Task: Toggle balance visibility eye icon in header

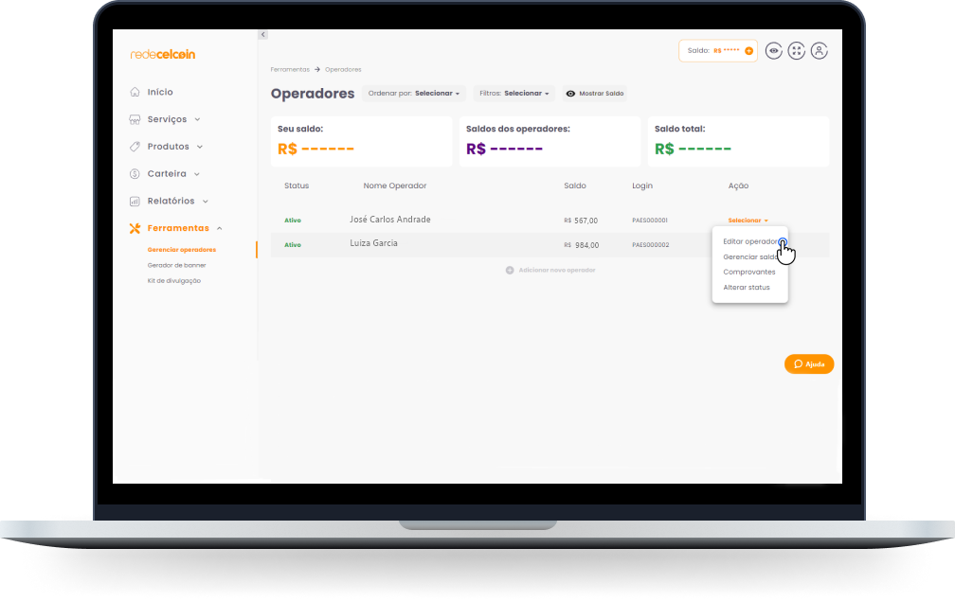Action: pyautogui.click(x=773, y=50)
